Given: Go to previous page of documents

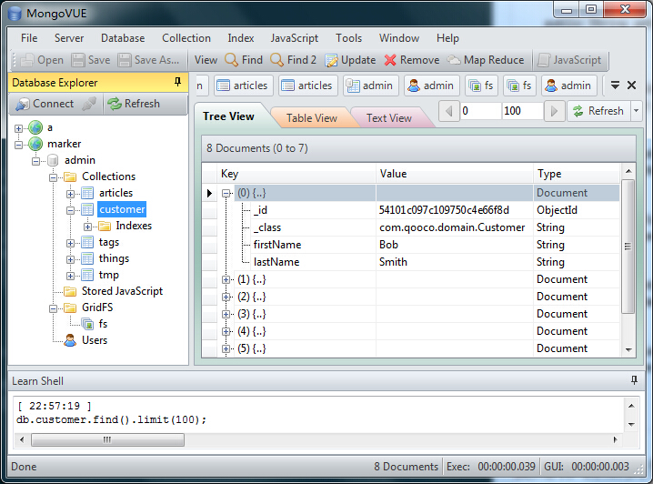Looking at the screenshot, I should (x=449, y=111).
